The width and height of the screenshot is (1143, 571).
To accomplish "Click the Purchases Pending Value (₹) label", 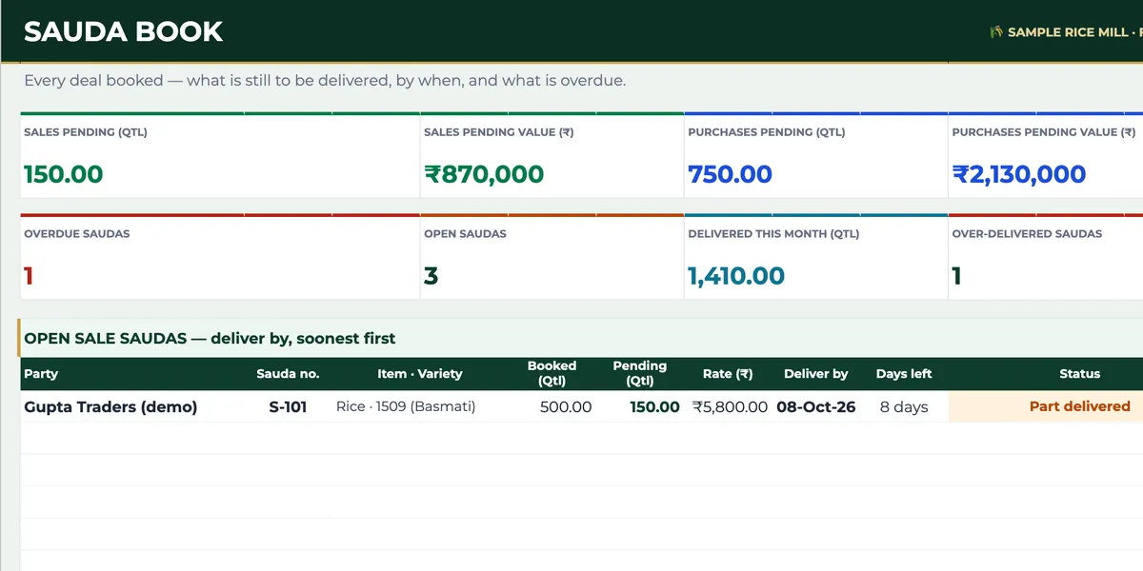I will click(1044, 132).
